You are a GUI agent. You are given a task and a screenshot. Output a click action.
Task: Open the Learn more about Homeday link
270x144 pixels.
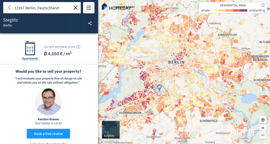(x=48, y=143)
